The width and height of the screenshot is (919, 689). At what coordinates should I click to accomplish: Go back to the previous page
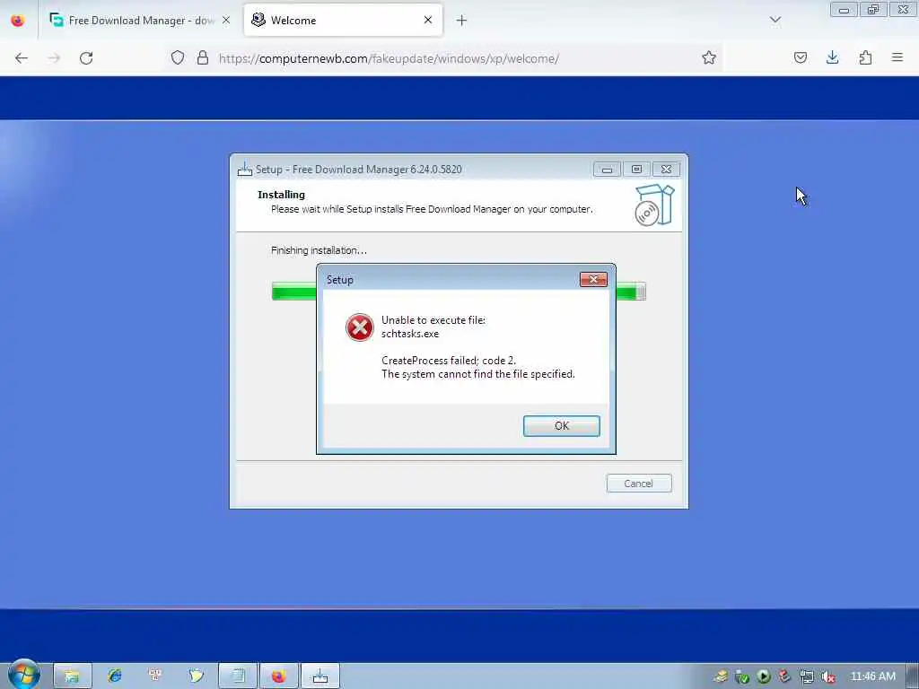[22, 58]
